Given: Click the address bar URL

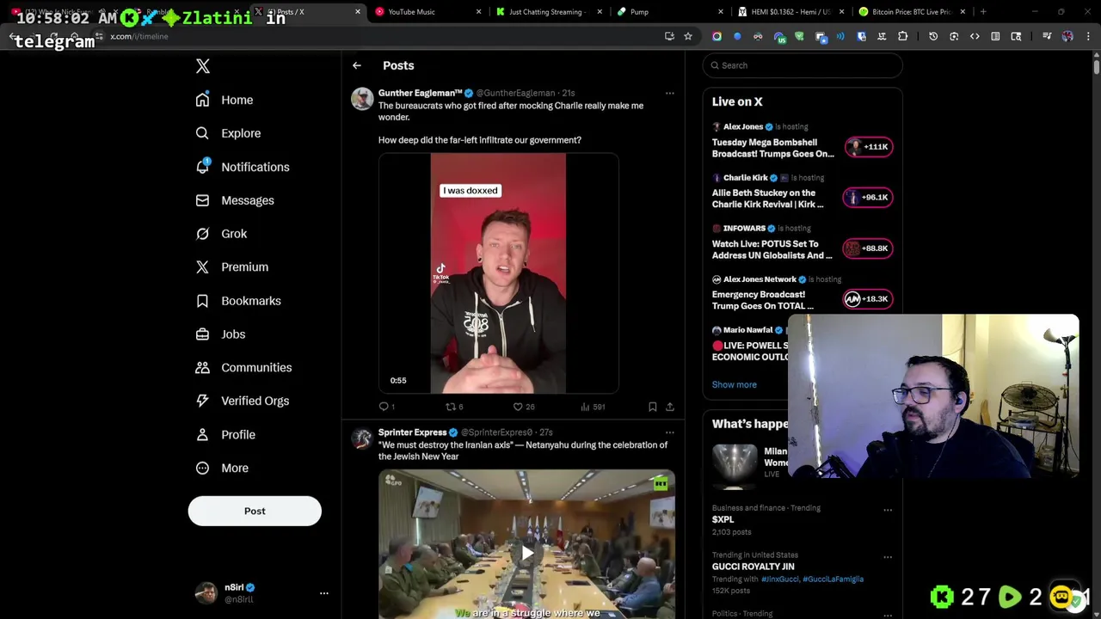Looking at the screenshot, I should (x=139, y=36).
